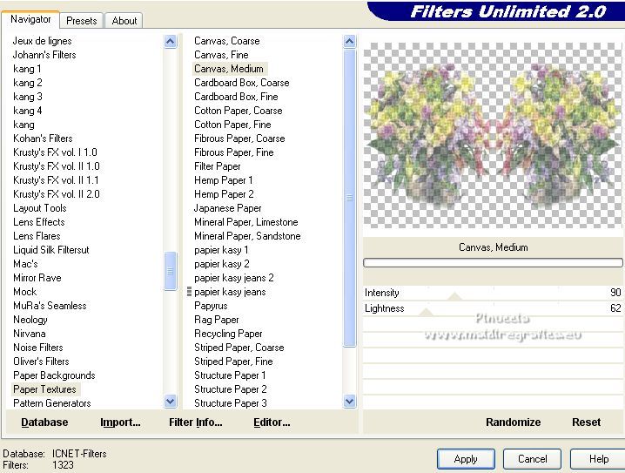This screenshot has height=473, width=625.
Task: Choose Recycling Paper effect
Action: tap(228, 334)
